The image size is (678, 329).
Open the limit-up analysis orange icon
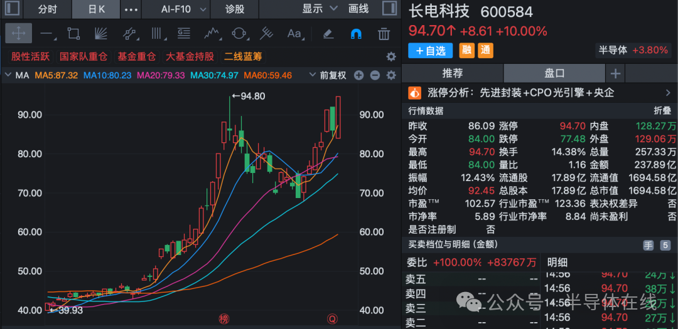coord(415,93)
